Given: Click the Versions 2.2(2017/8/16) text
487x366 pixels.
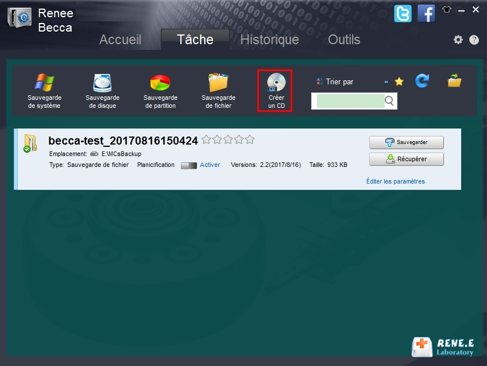Looking at the screenshot, I should [266, 165].
